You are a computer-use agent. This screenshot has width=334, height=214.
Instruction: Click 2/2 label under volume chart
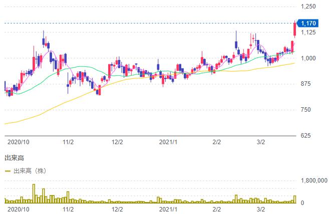pos(217,210)
